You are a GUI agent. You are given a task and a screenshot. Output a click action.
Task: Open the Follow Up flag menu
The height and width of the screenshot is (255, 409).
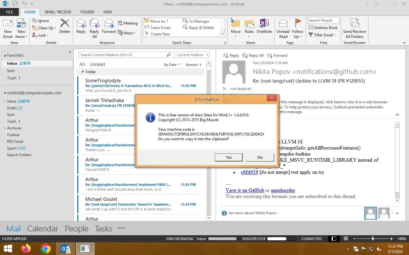click(297, 29)
